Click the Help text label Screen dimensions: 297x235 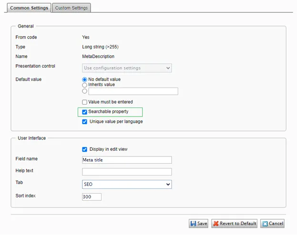click(24, 170)
